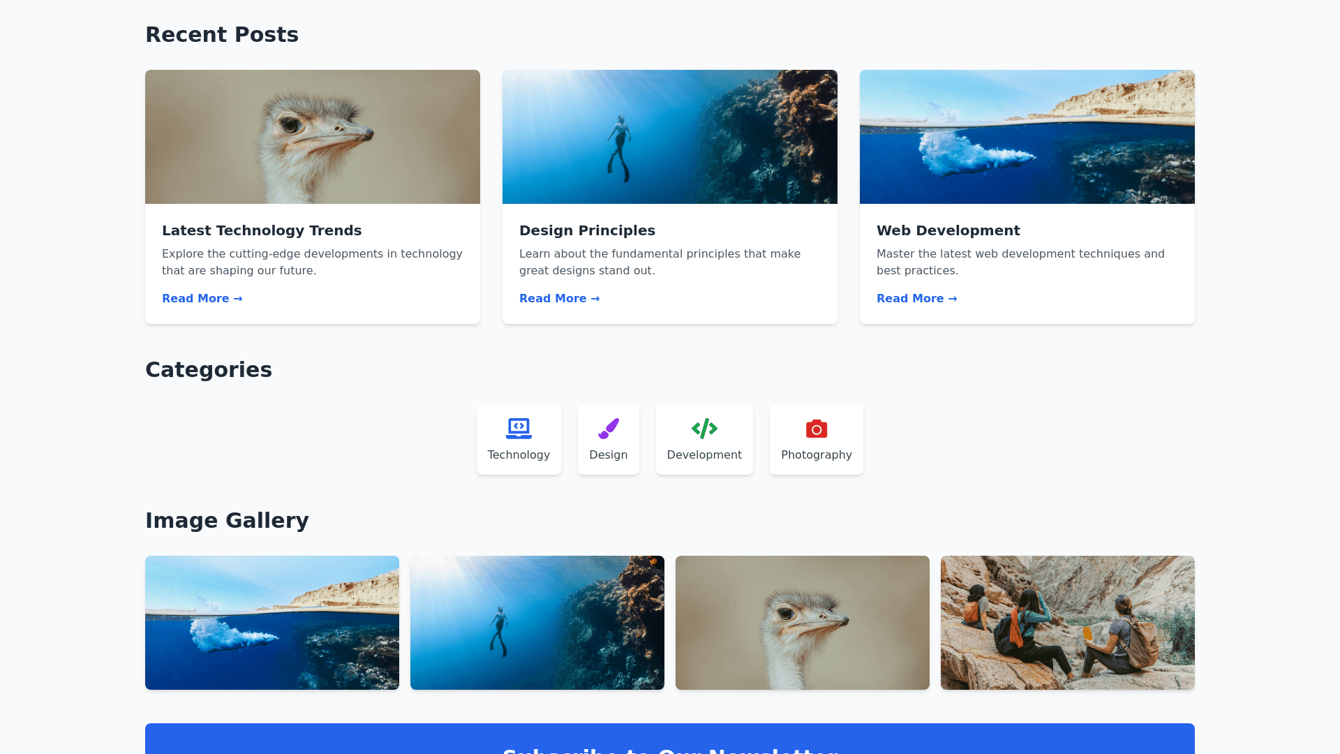Viewport: 1340px width, 754px height.
Task: Open Read More under Design Principles
Action: [559, 298]
